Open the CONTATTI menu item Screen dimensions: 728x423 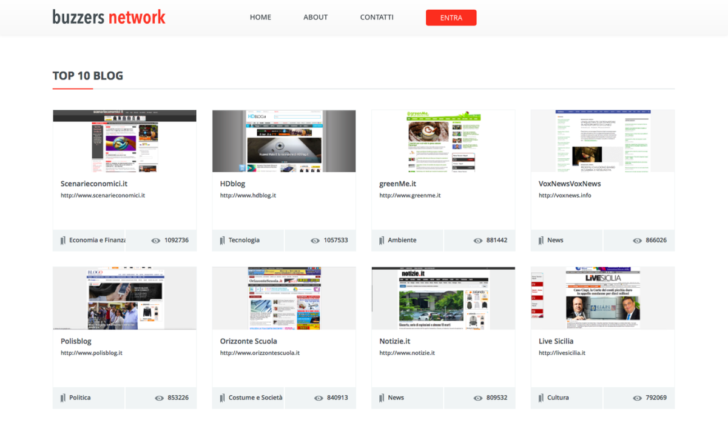pyautogui.click(x=377, y=17)
